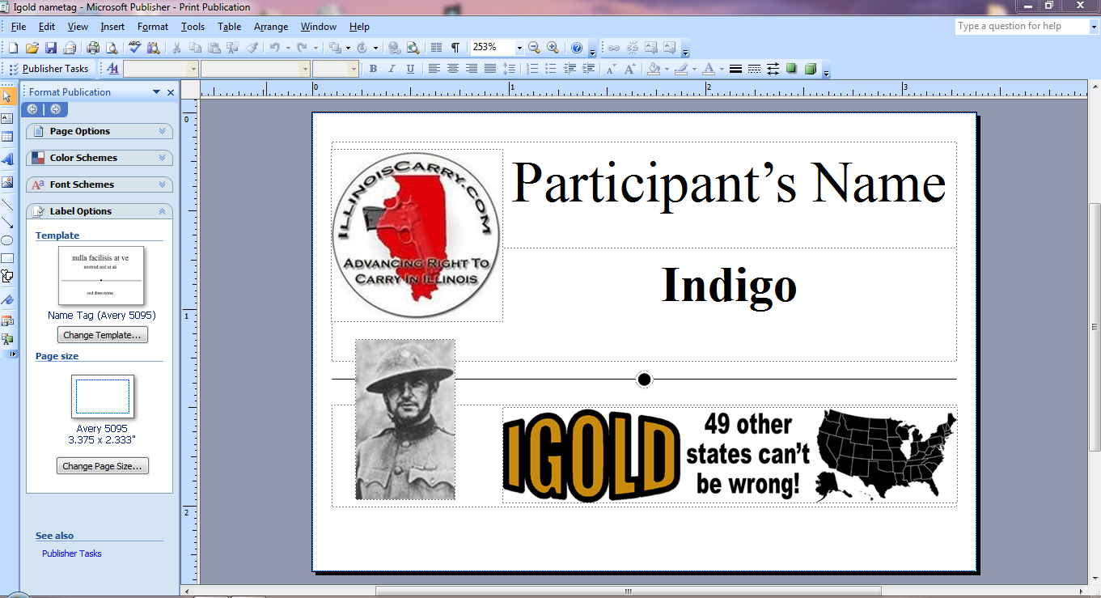Toggle special characters paragraph mark
Image resolution: width=1101 pixels, height=598 pixels.
455,48
